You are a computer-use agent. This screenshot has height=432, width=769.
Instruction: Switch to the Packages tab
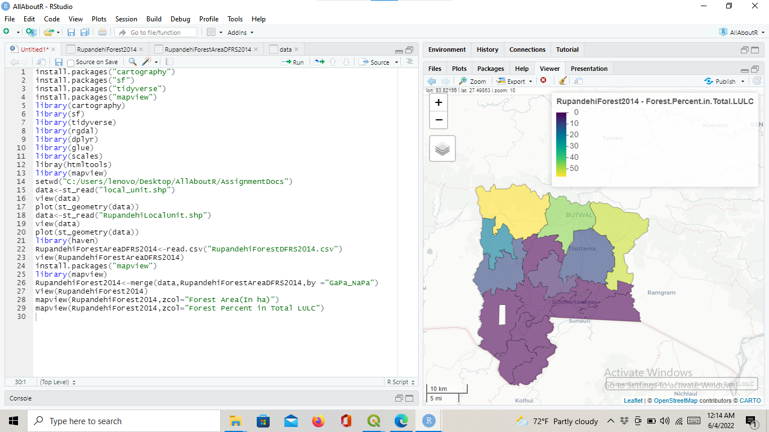(x=490, y=69)
